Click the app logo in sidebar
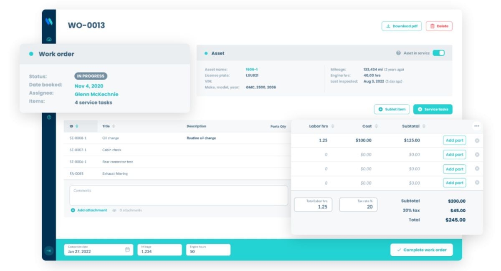 click(49, 22)
